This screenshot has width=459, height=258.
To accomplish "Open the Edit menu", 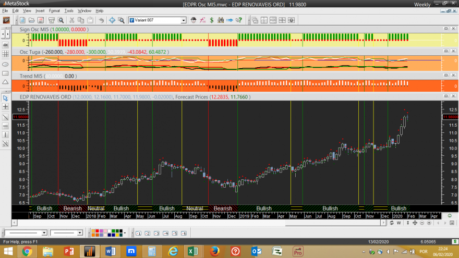I will [x=15, y=11].
